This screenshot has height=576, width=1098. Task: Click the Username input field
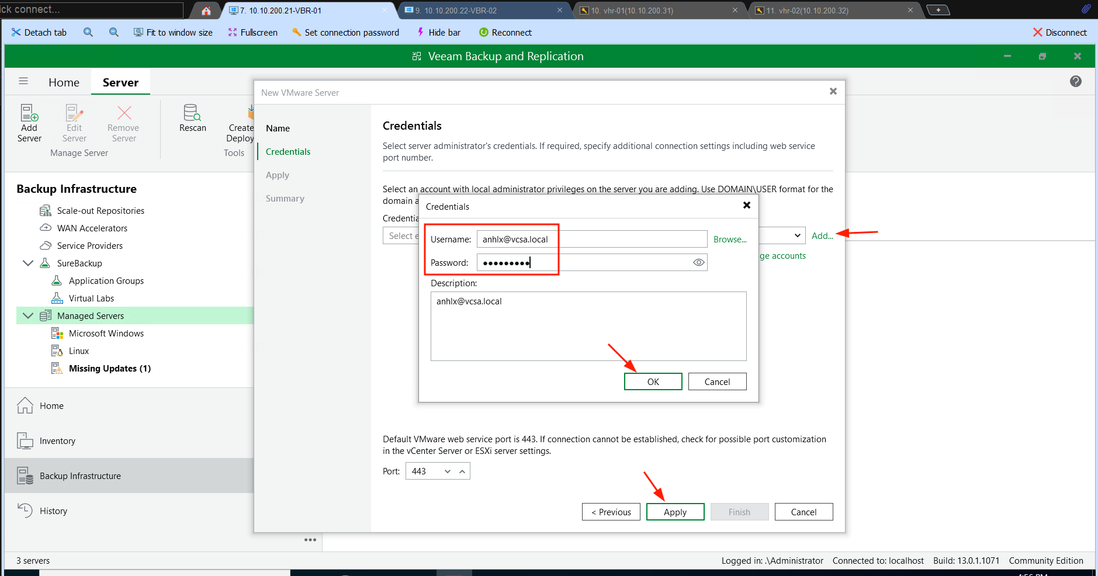pyautogui.click(x=592, y=239)
